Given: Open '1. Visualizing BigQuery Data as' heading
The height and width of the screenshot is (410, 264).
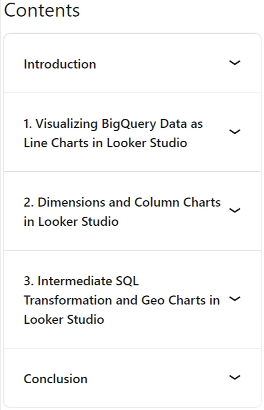Looking at the screenshot, I should point(113,124).
